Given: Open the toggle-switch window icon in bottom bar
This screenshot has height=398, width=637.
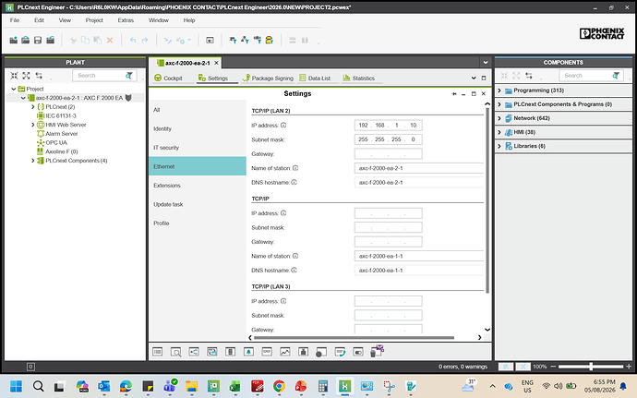Looking at the screenshot, I should tap(358, 352).
